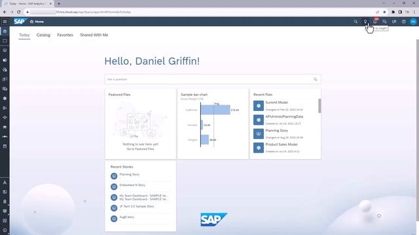Open the tab search chevron in browser

tap(384, 3)
